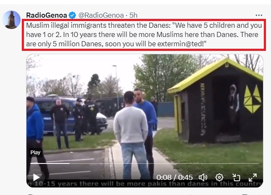This screenshot has width=271, height=195.
Task: Open the tweet via its 5h timestamp
Action: pos(133,15)
